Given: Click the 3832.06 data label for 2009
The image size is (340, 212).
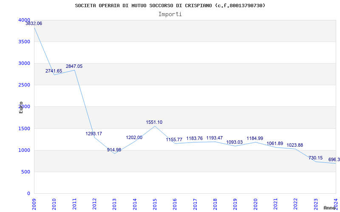Looking at the screenshot, I should pos(34,24).
